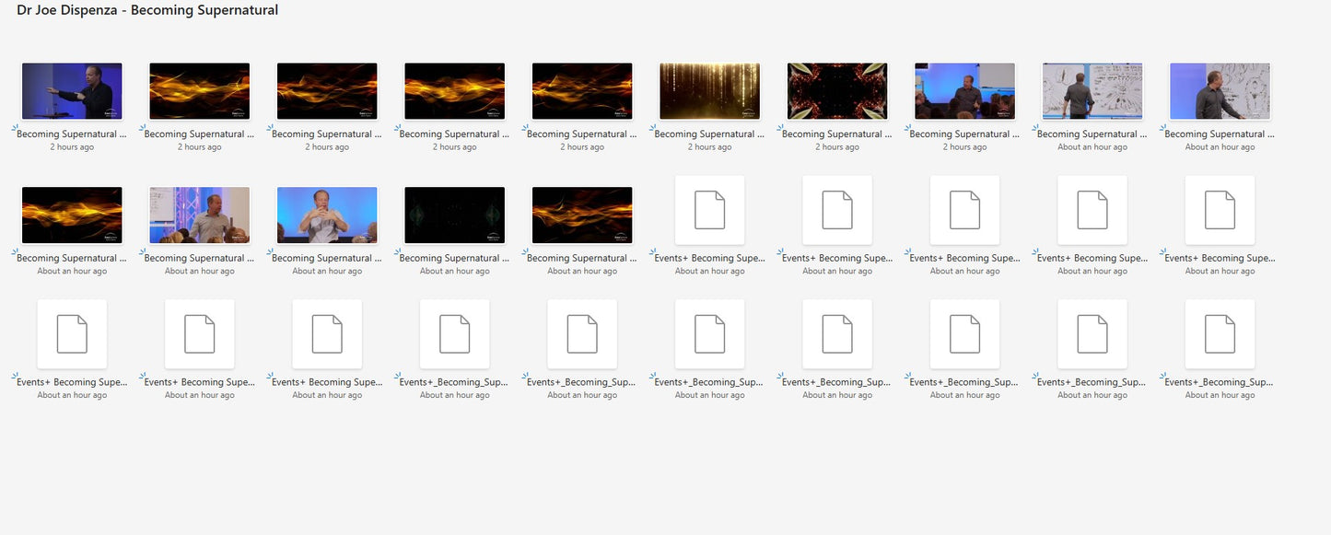Open the golden falling sparkles video thumbnail
This screenshot has width=1331, height=535.
coord(709,91)
